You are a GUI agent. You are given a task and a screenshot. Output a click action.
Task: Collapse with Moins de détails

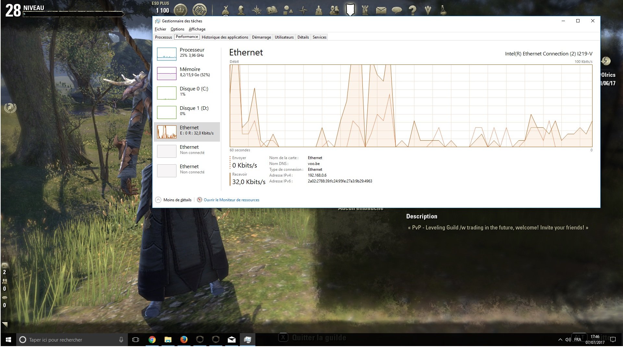point(174,200)
